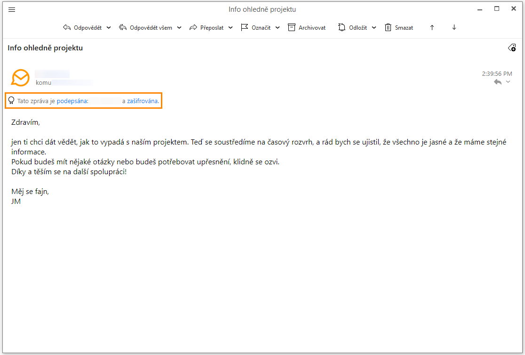
Task: Add a tag using the tag icon
Action: tap(512, 48)
